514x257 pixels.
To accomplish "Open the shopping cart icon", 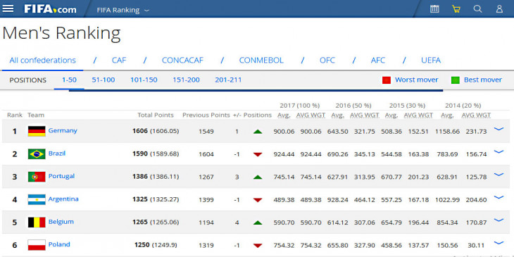I will [456, 9].
